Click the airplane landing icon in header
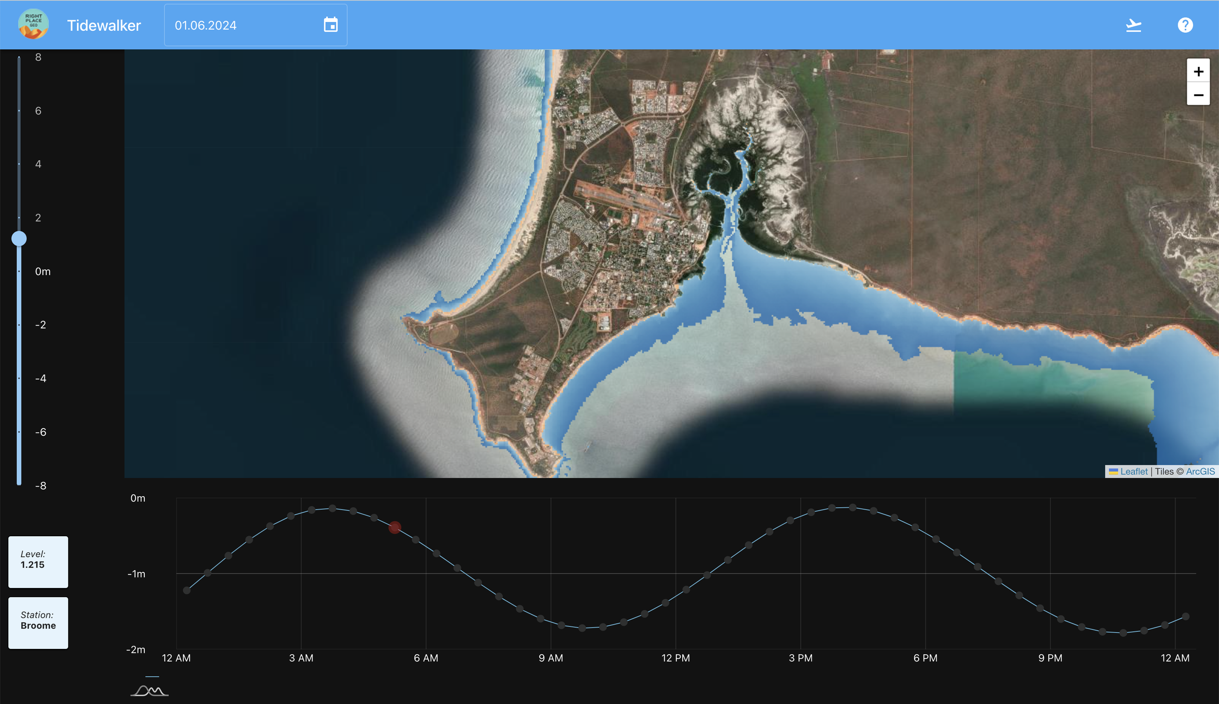The height and width of the screenshot is (704, 1219). (1133, 25)
